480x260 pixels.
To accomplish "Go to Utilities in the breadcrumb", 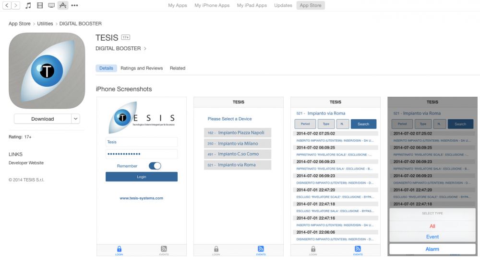I will click(x=45, y=23).
